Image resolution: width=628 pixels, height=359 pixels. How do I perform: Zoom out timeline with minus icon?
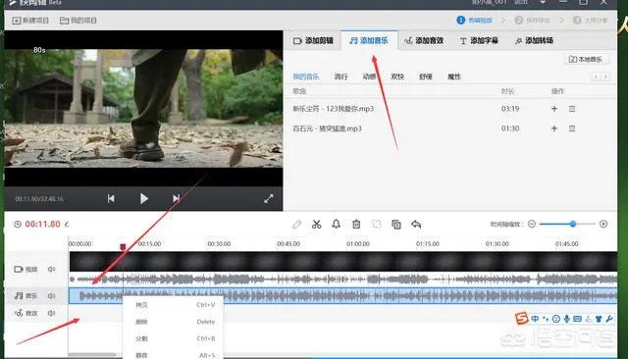[532, 224]
